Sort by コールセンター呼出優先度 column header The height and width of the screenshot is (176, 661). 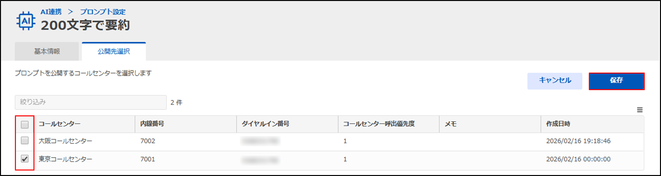(379, 124)
